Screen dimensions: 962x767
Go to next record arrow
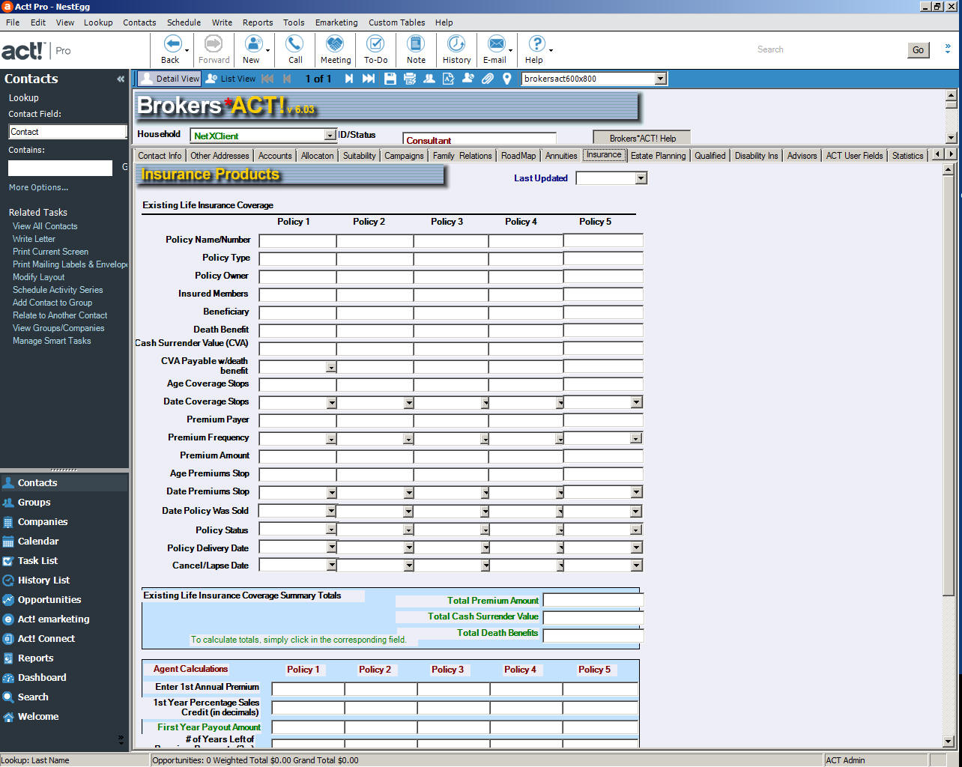pyautogui.click(x=349, y=79)
